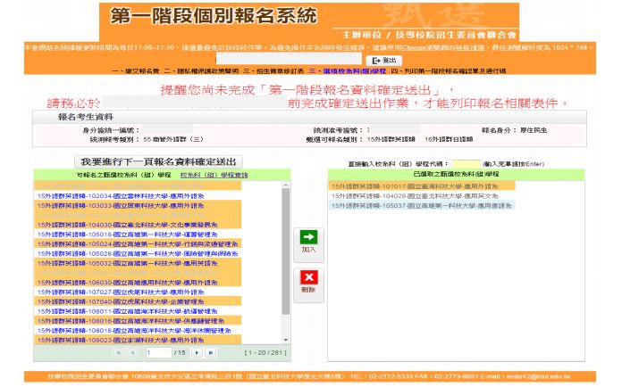622x387 pixels.
Task: Select available program 105032 高雄第一科技大學-應用英語系
Action: [x=138, y=263]
